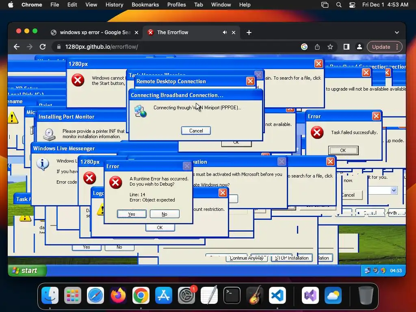The width and height of the screenshot is (416, 312).
Task: Mute The Errorflow tab audio icon
Action: click(225, 32)
